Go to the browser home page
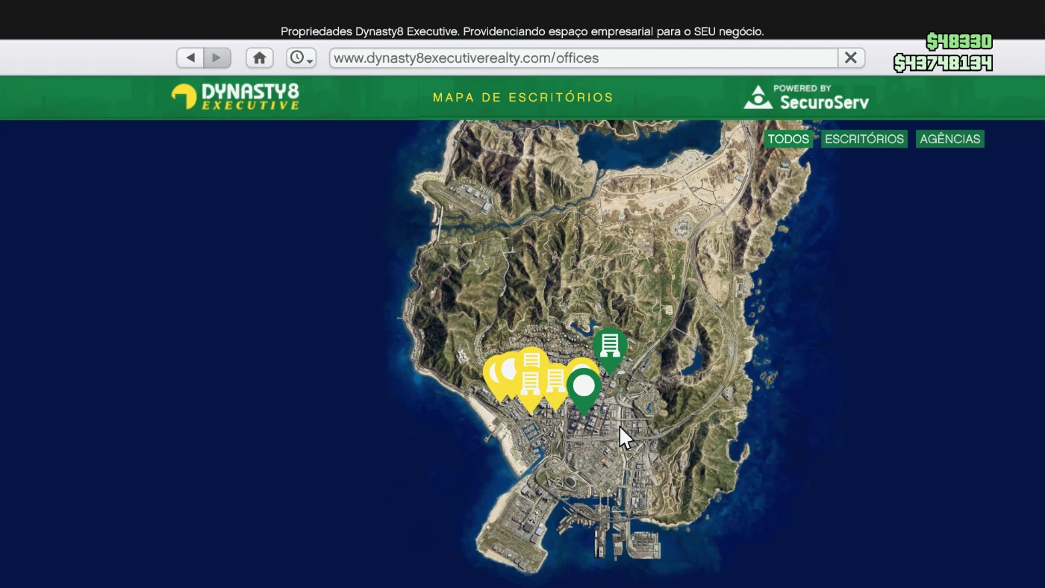 point(259,58)
